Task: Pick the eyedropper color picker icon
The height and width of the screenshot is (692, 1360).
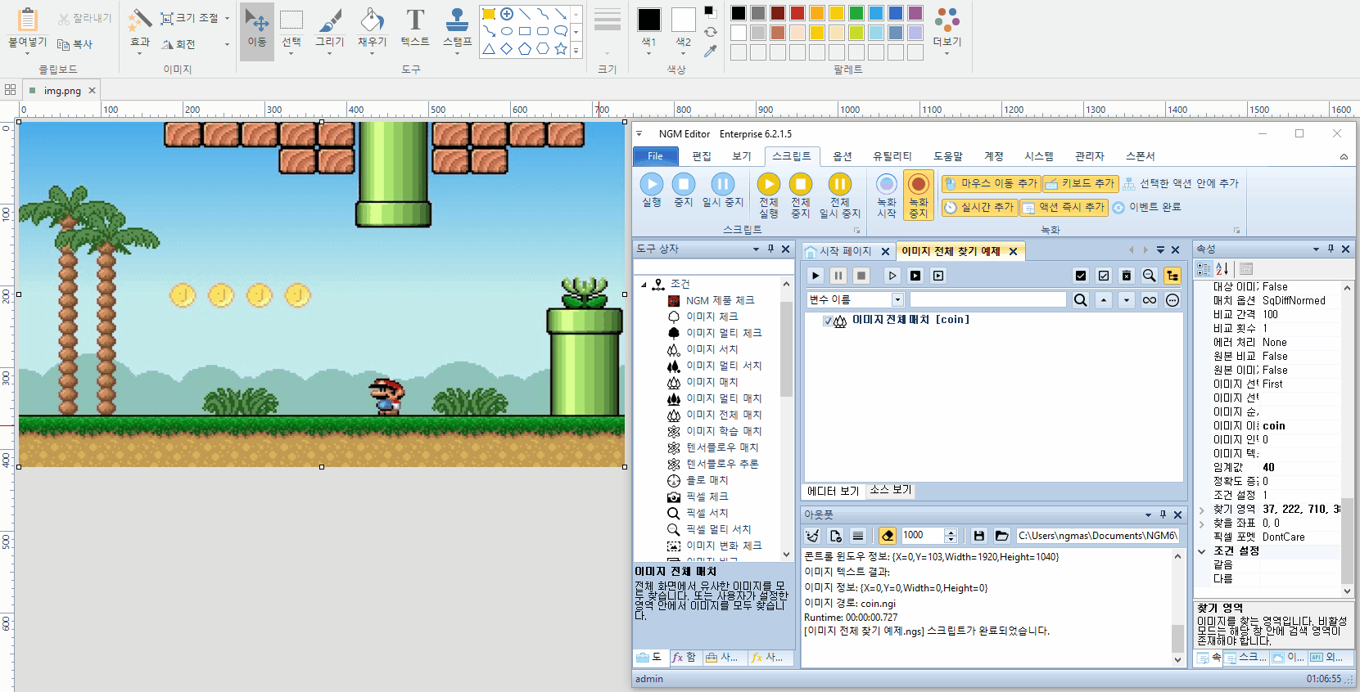Action: 710,51
